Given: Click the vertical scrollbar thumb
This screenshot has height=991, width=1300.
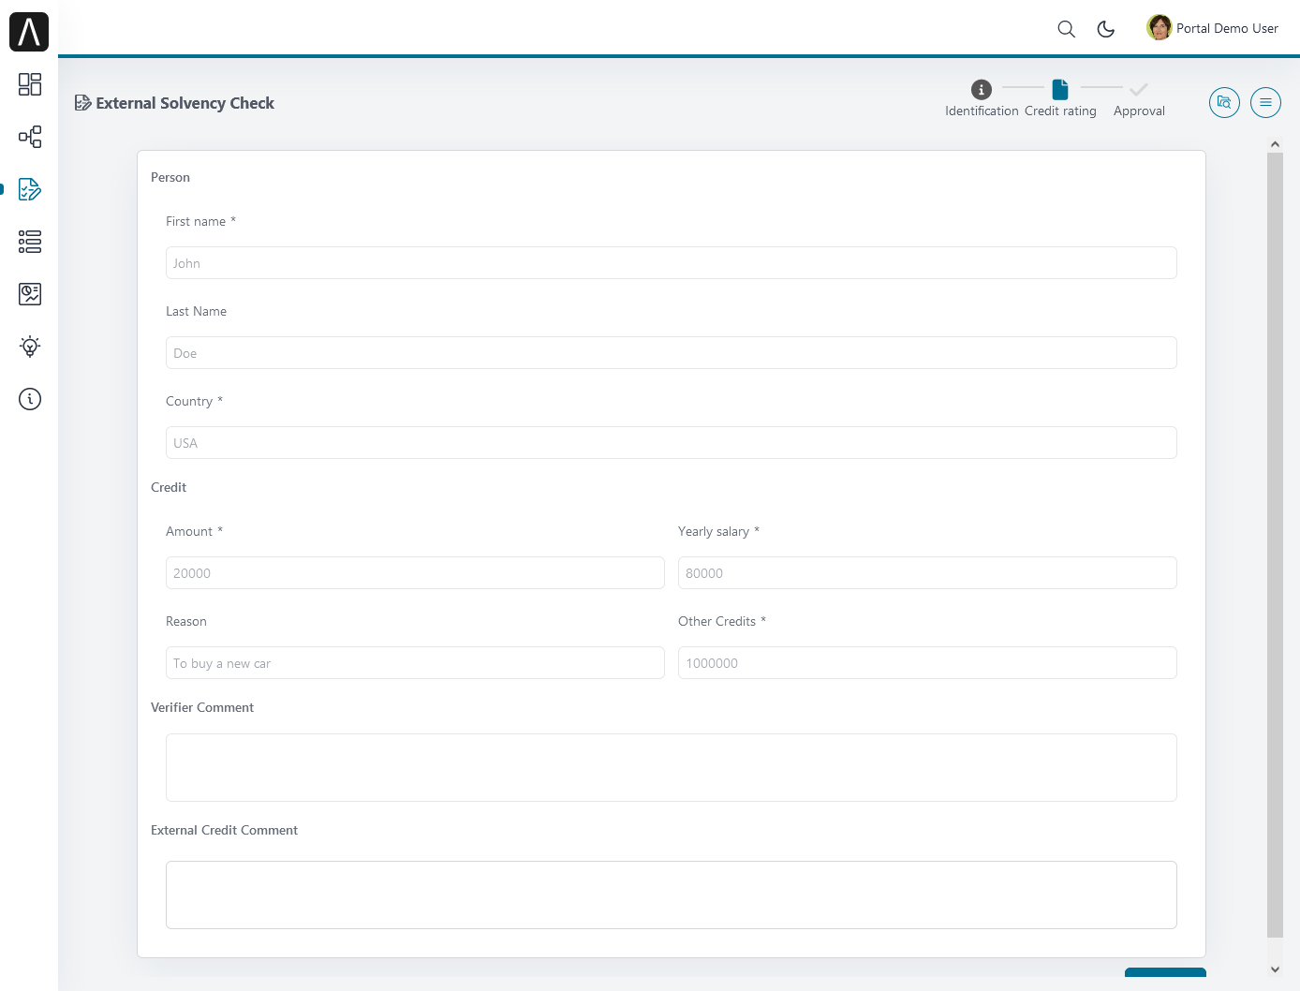Looking at the screenshot, I should pyautogui.click(x=1275, y=544).
